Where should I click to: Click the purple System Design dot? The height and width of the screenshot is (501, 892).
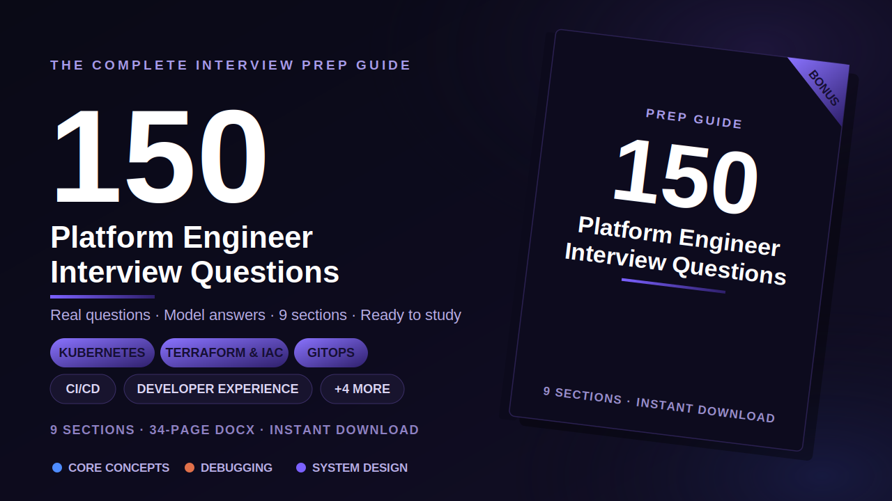[x=301, y=468]
